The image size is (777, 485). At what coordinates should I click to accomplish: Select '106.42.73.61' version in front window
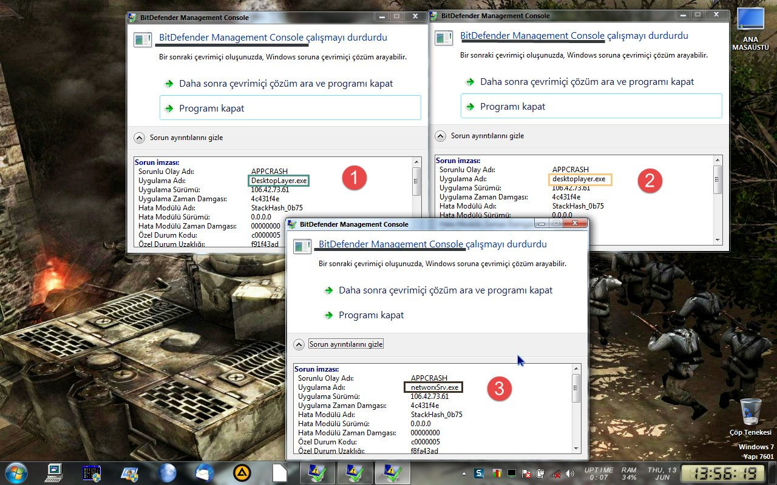click(430, 396)
